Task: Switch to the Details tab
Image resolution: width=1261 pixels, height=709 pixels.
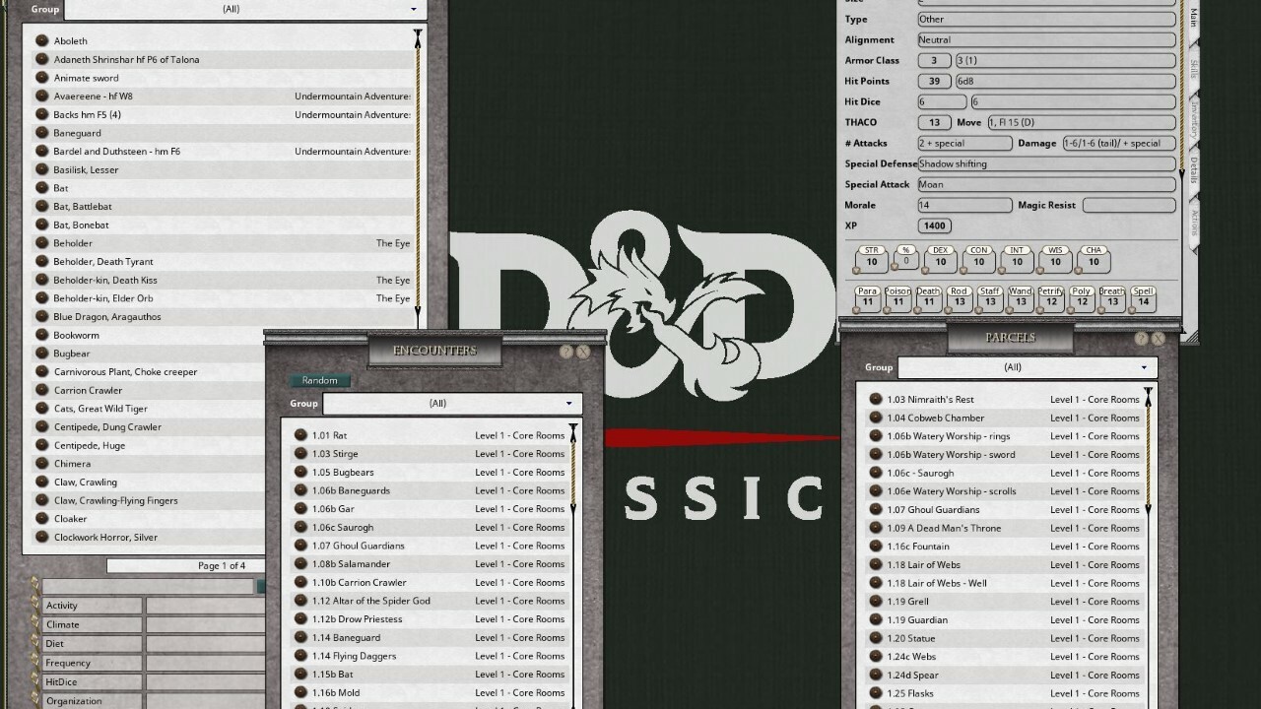Action: tap(1193, 167)
